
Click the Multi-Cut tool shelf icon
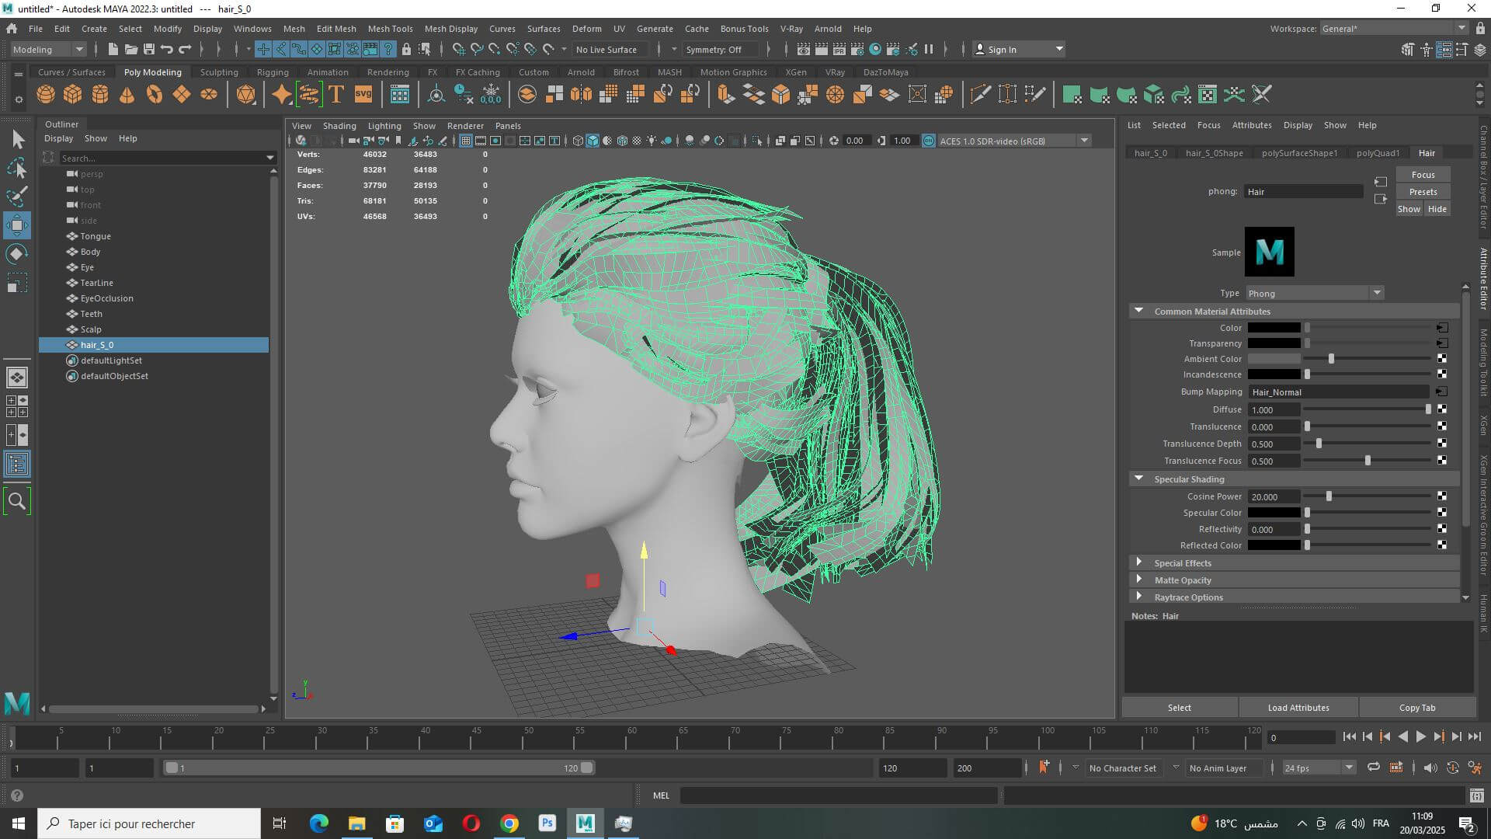click(981, 95)
